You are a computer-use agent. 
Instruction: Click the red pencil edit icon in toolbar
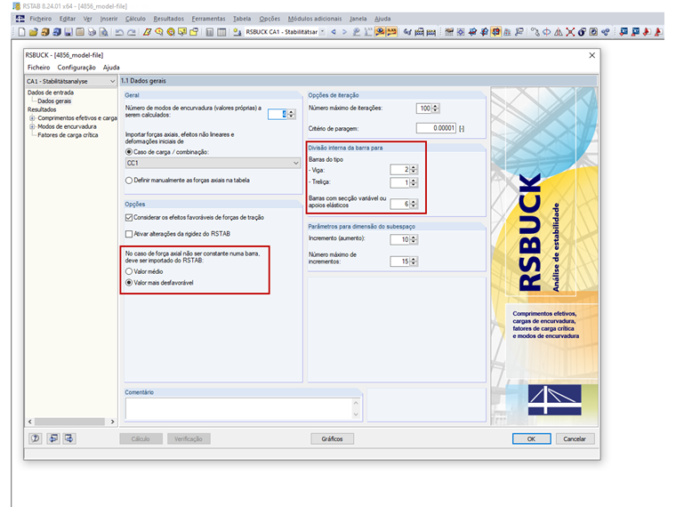pyautogui.click(x=147, y=32)
